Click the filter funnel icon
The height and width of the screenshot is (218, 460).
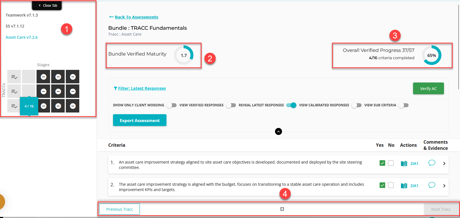(x=115, y=88)
